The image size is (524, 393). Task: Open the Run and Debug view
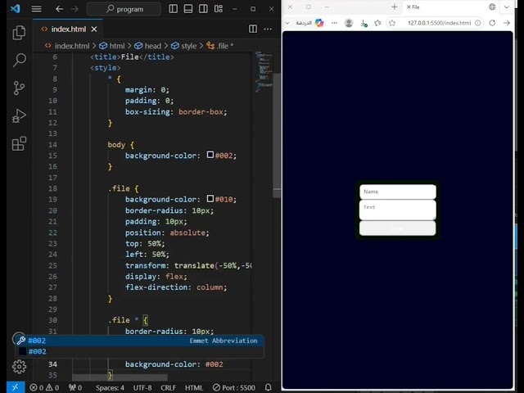coord(19,116)
